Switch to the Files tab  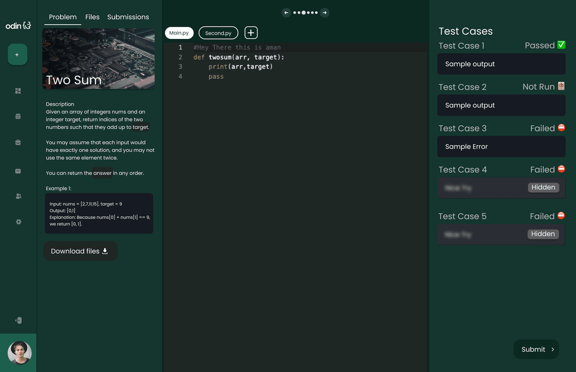pyautogui.click(x=92, y=17)
